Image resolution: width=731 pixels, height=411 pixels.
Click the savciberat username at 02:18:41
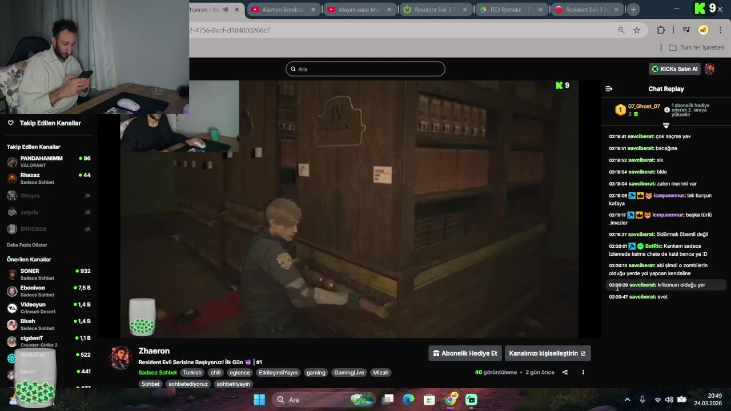(x=641, y=137)
